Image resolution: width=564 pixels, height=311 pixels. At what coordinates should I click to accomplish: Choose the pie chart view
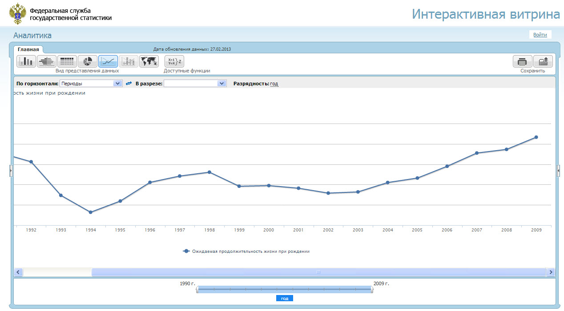88,61
